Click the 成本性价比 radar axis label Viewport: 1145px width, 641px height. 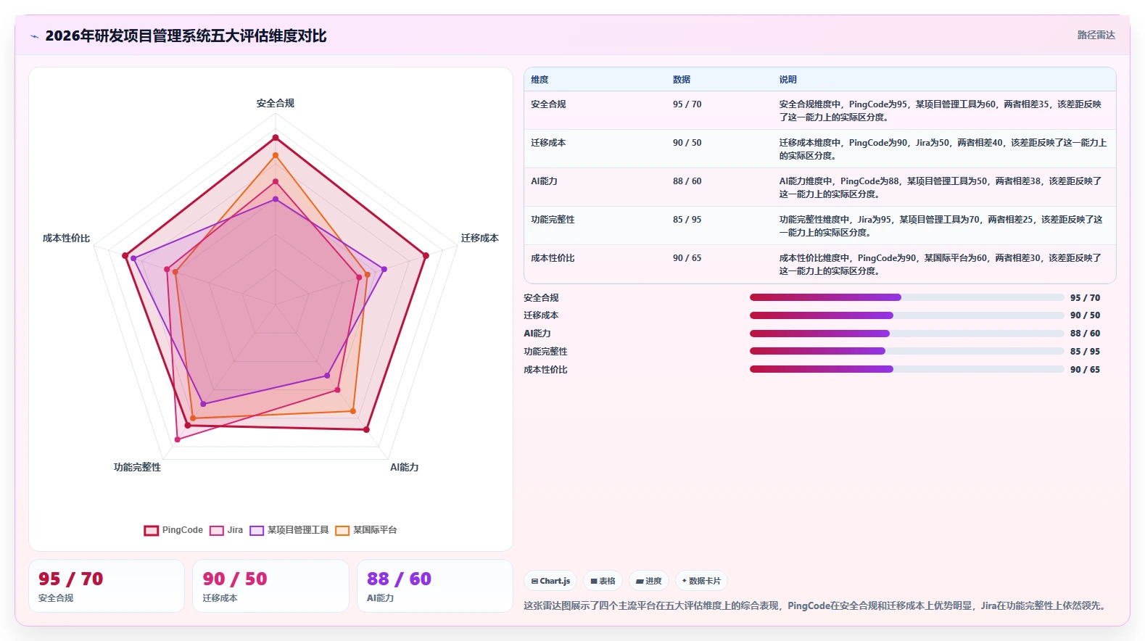tap(66, 238)
